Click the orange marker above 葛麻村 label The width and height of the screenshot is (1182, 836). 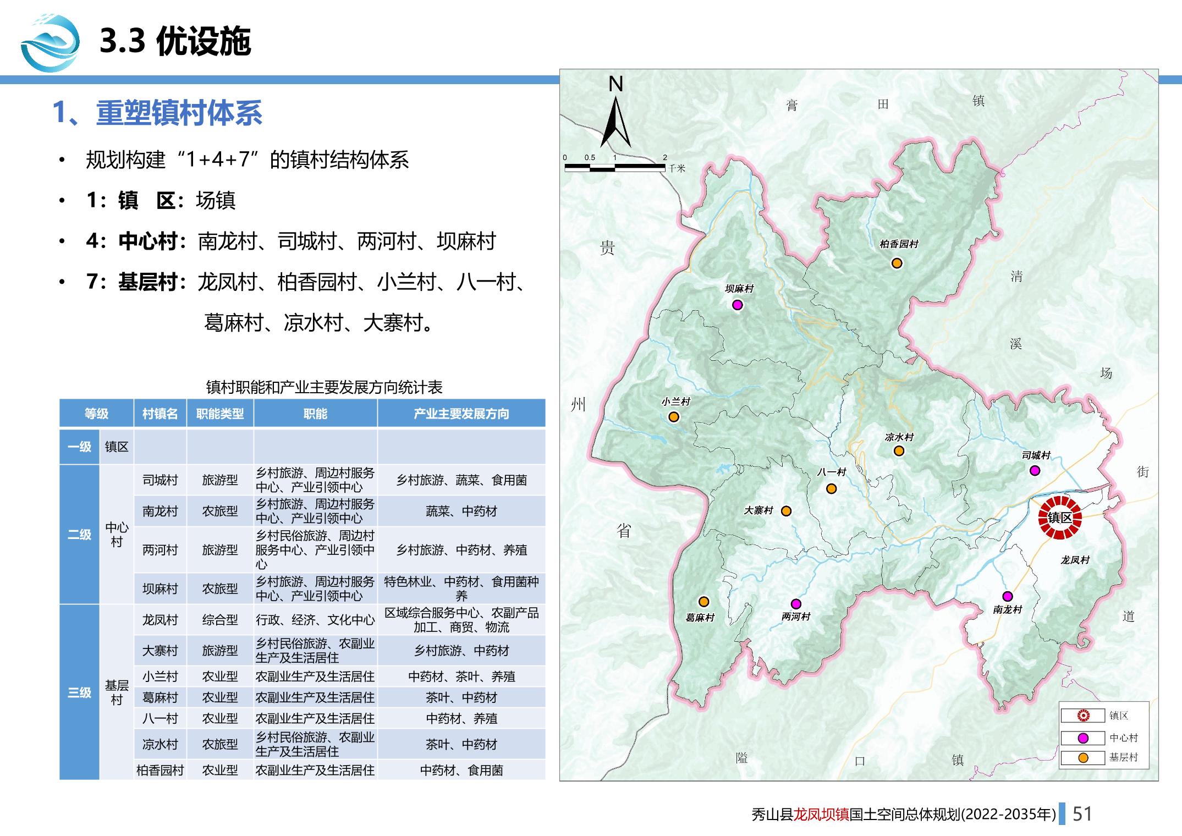(703, 602)
